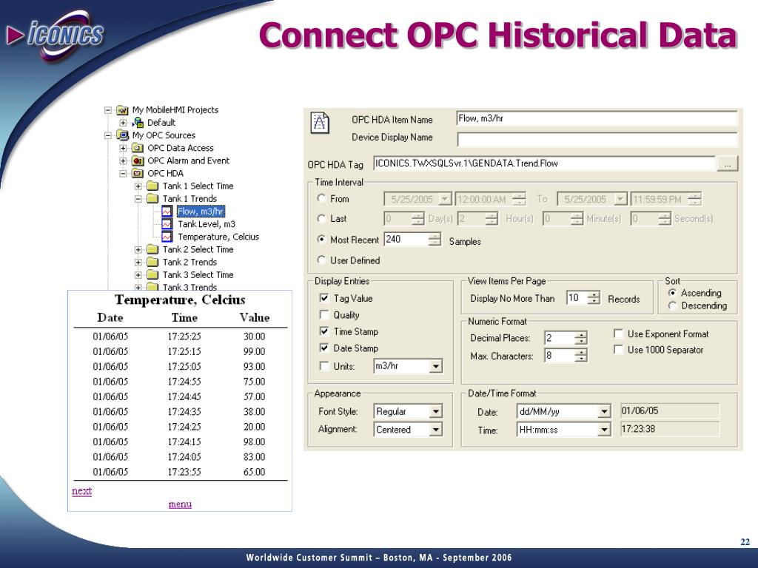758x568 pixels.
Task: Click the Device Display Name field
Action: pos(597,138)
